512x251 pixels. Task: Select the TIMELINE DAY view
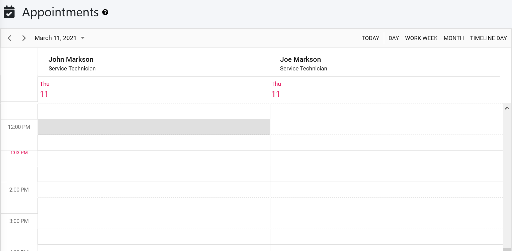(x=488, y=38)
